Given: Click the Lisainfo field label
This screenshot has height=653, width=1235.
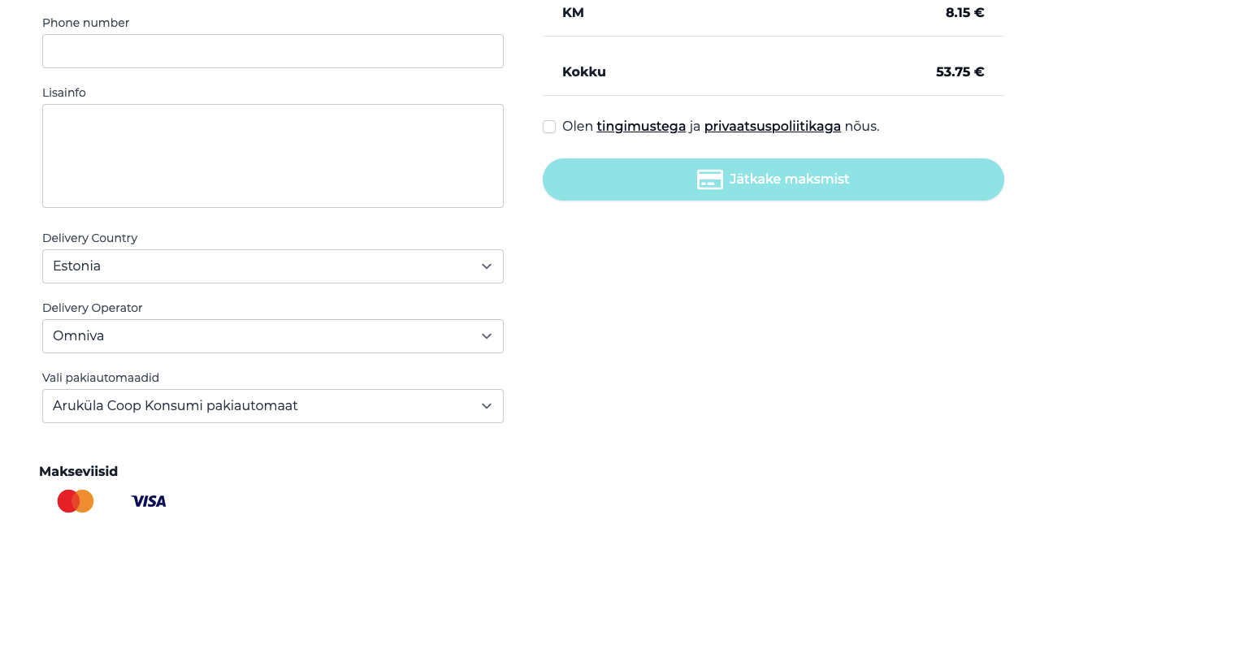Looking at the screenshot, I should [x=64, y=93].
